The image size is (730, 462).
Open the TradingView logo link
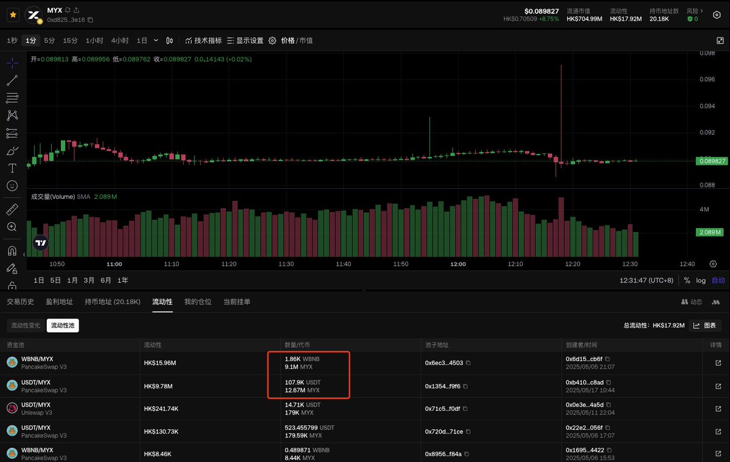pos(41,242)
